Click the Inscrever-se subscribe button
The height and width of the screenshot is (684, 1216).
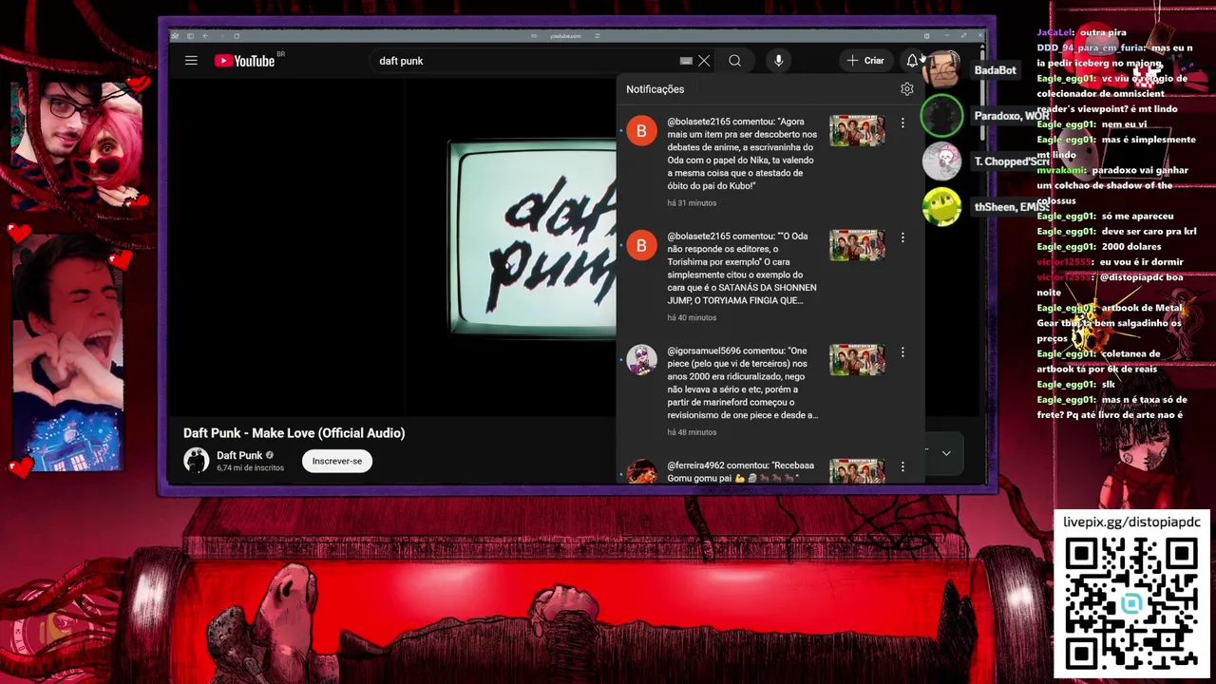click(337, 461)
